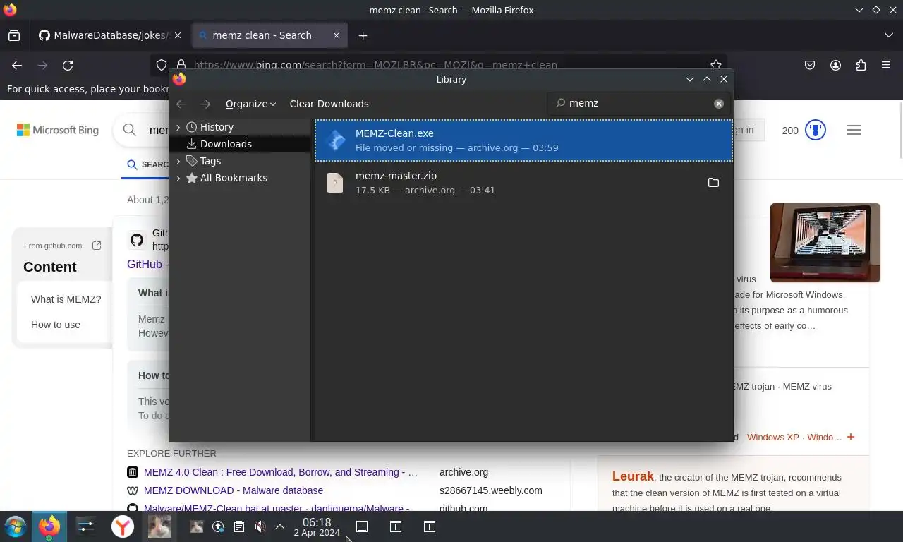Image resolution: width=903 pixels, height=542 pixels.
Task: Select the memz-master.zip download entry
Action: pyautogui.click(x=523, y=183)
